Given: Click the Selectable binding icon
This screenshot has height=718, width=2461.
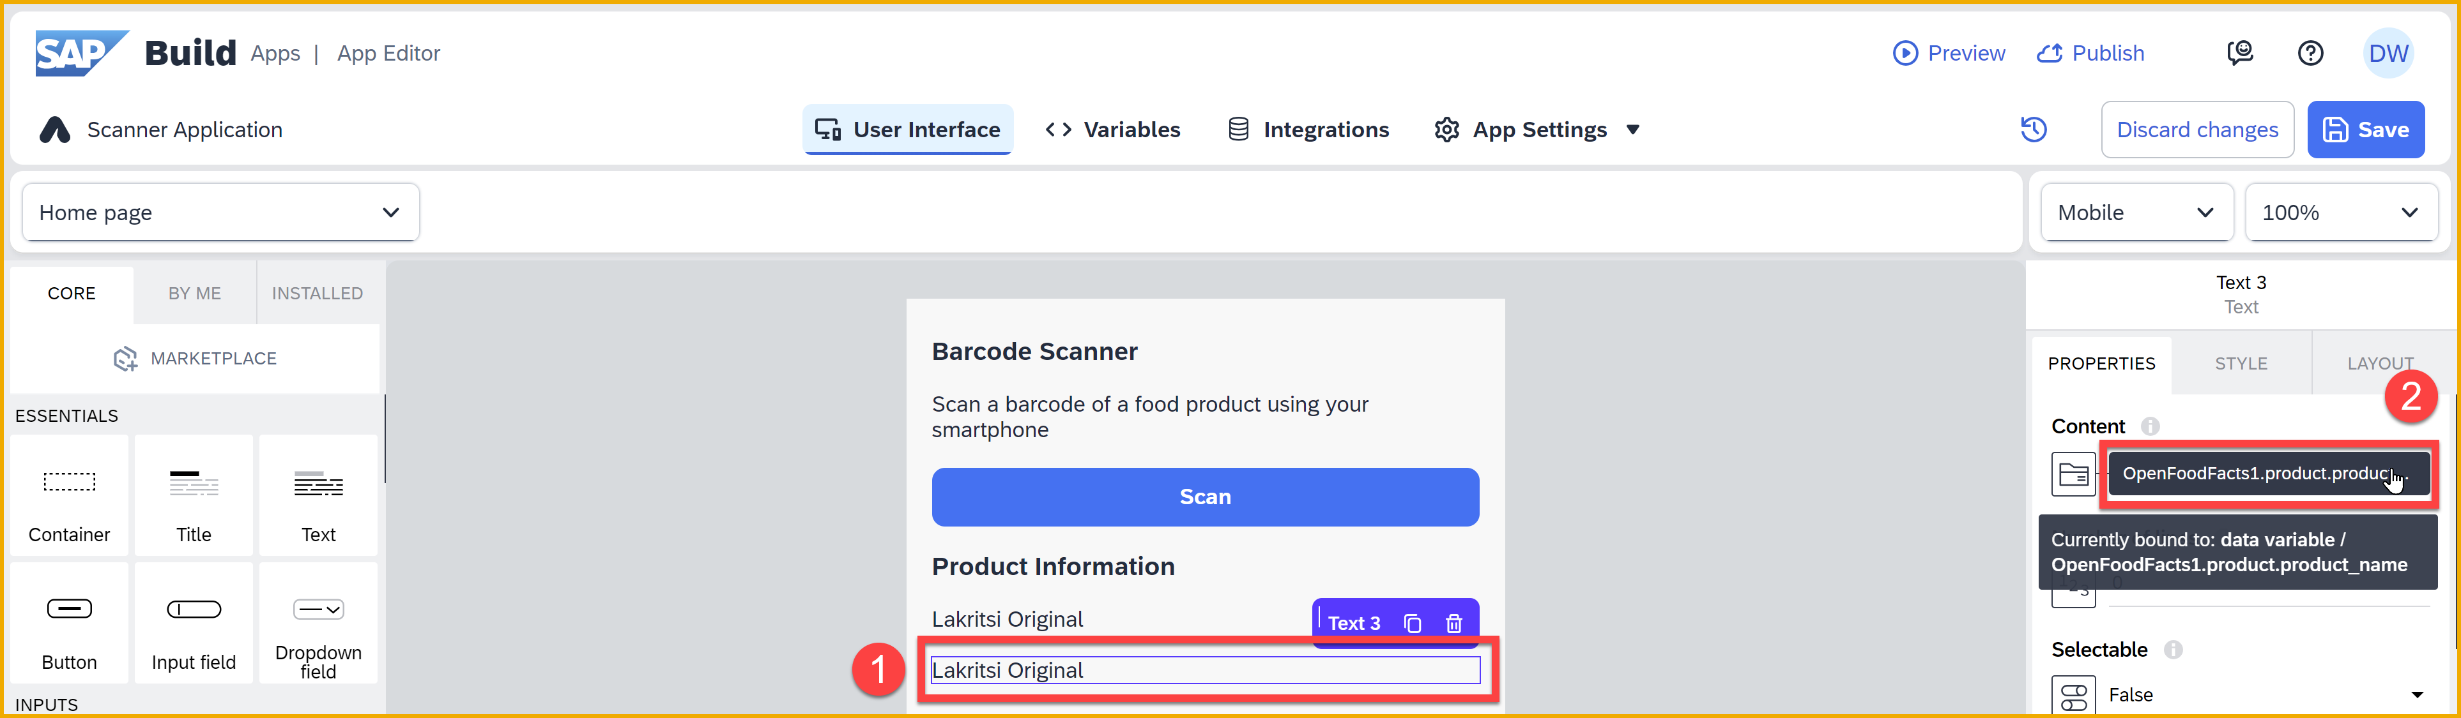Looking at the screenshot, I should (x=2073, y=695).
